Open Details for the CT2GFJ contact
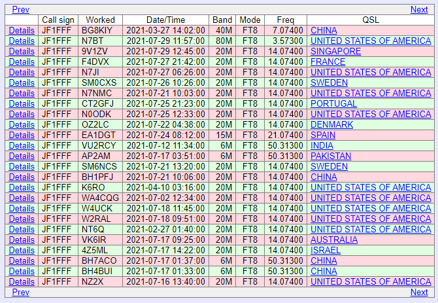 coord(22,103)
